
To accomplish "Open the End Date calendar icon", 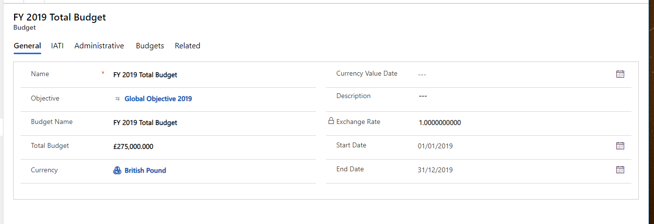I will (620, 170).
